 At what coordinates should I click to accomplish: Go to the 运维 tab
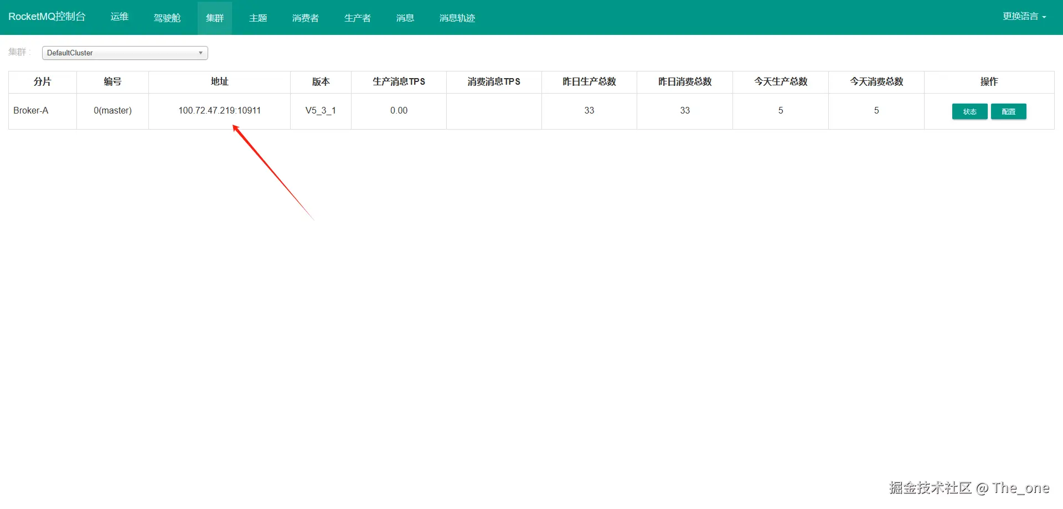pos(120,17)
